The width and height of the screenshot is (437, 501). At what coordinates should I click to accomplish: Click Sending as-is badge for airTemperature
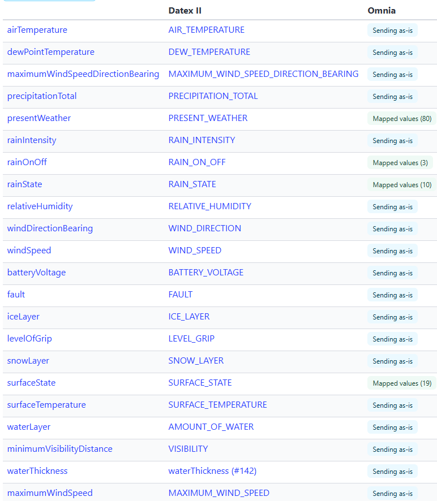click(x=392, y=31)
